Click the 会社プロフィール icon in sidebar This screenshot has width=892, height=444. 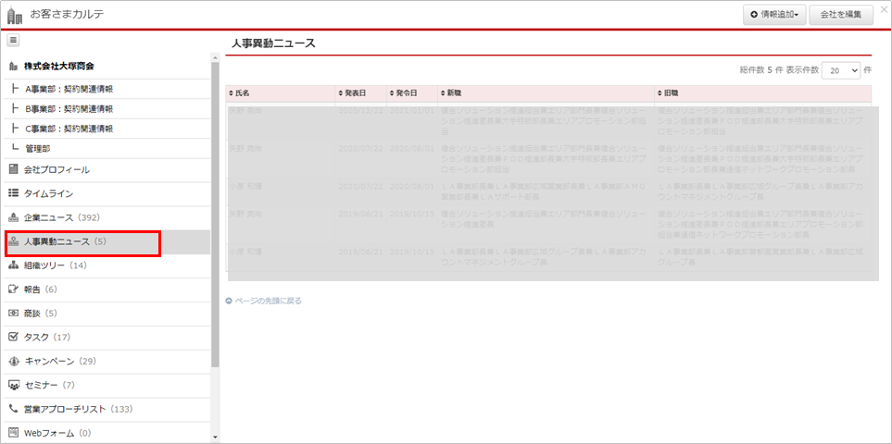(x=13, y=170)
